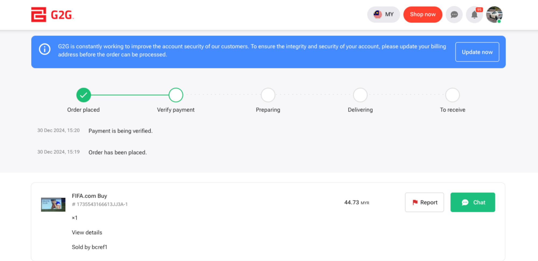This screenshot has width=538, height=261.
Task: Open Chat with the seller
Action: 473,202
